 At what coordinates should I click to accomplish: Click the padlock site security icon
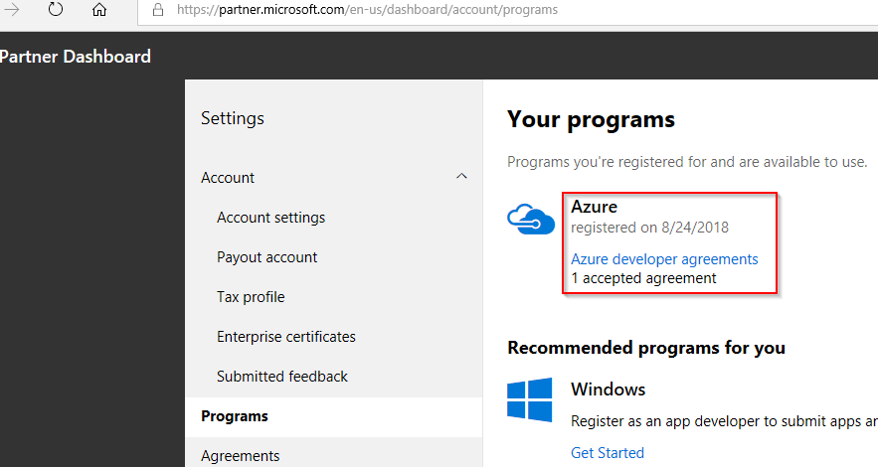[x=158, y=10]
